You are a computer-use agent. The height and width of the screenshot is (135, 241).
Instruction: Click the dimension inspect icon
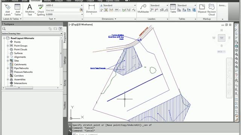[x=124, y=10]
